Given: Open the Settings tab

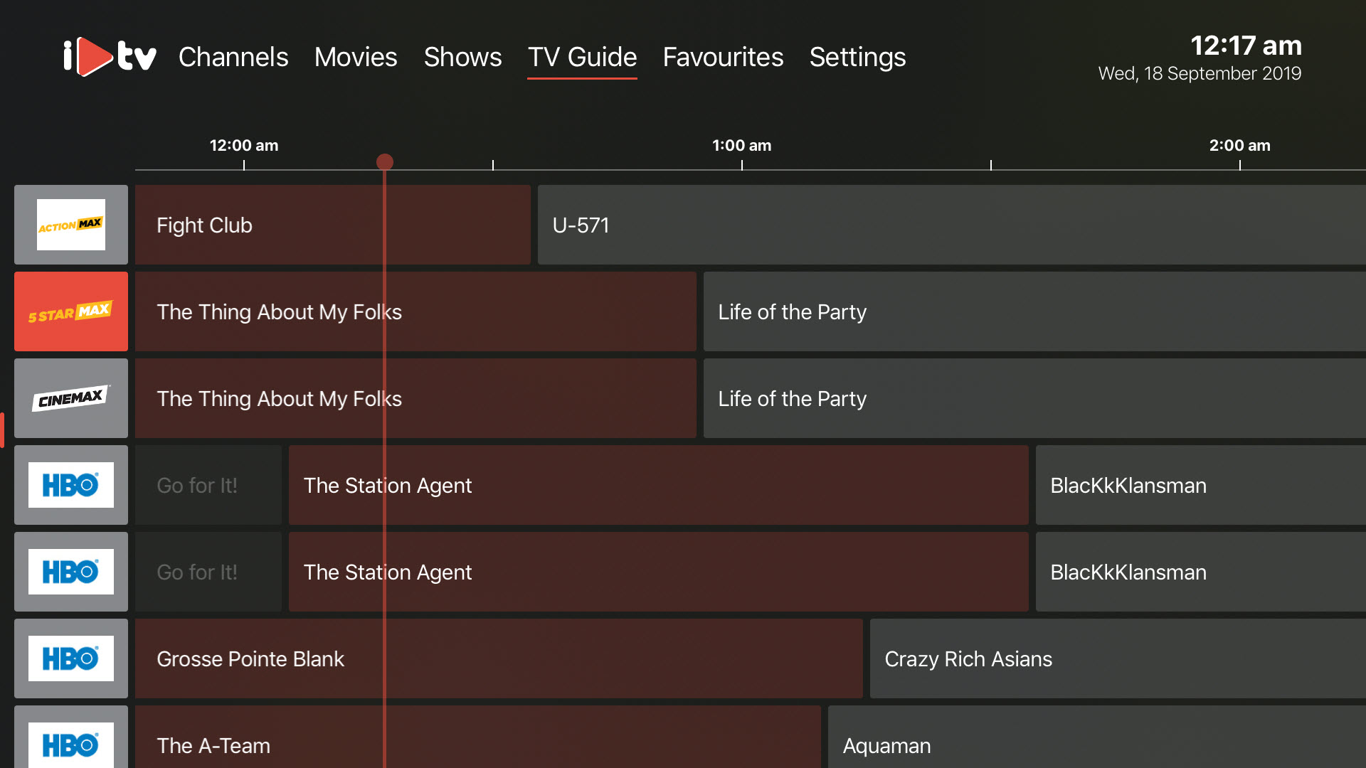Looking at the screenshot, I should tap(857, 57).
